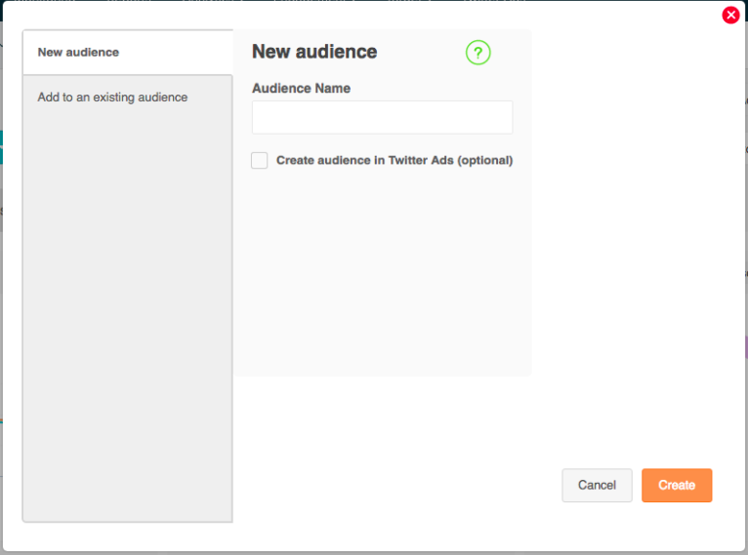Click the New audience heading text
Viewport: 748px width, 555px height.
click(x=314, y=52)
